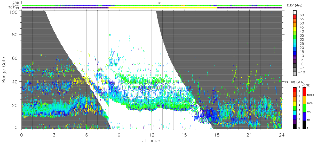Click the 'Range Gate' axis title
The width and height of the screenshot is (317, 146).
pyautogui.click(x=4, y=70)
